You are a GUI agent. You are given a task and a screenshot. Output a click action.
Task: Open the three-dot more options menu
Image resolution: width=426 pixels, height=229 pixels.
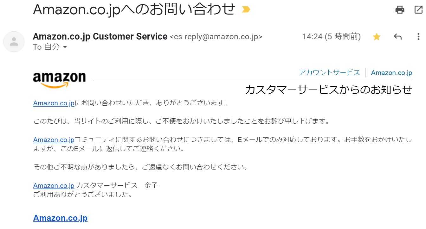418,37
